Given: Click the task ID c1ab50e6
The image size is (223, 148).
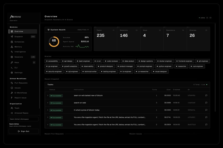Looking at the screenshot, I should pyautogui.click(x=191, y=103).
